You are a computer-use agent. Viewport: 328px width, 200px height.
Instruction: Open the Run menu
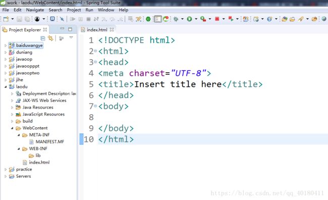pos(89,10)
